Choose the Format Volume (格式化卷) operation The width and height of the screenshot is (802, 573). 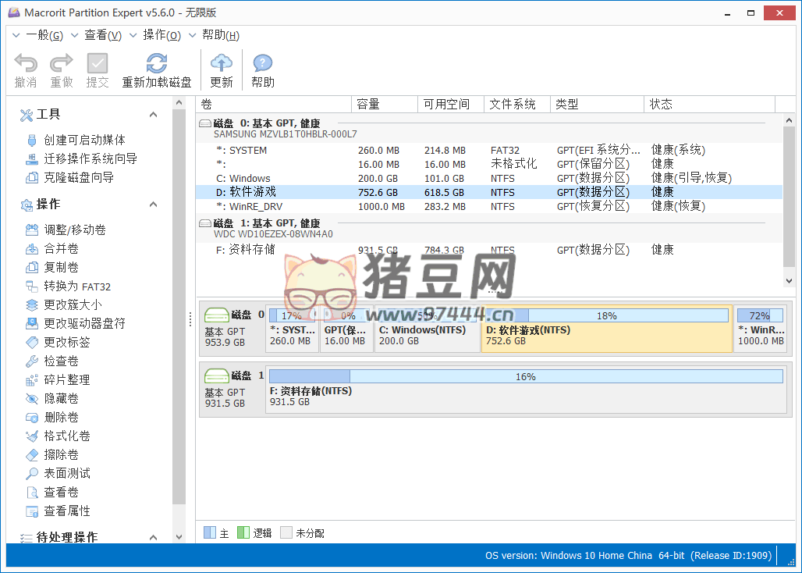[67, 436]
